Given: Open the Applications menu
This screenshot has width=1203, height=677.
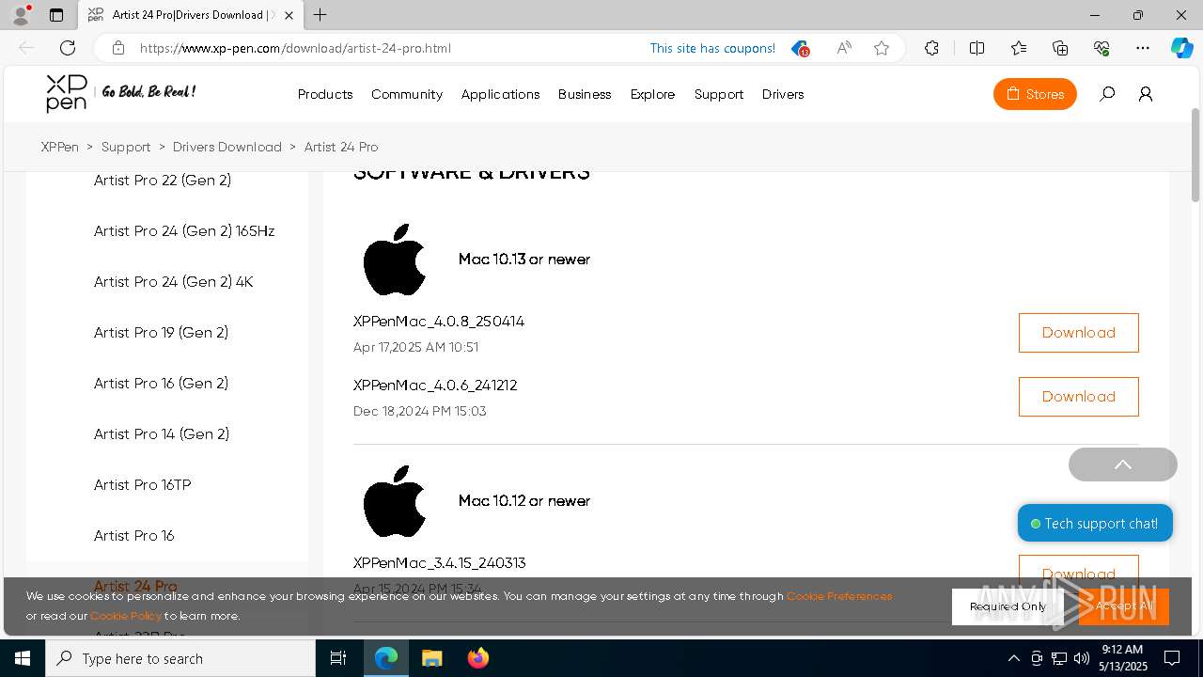Looking at the screenshot, I should (x=500, y=94).
